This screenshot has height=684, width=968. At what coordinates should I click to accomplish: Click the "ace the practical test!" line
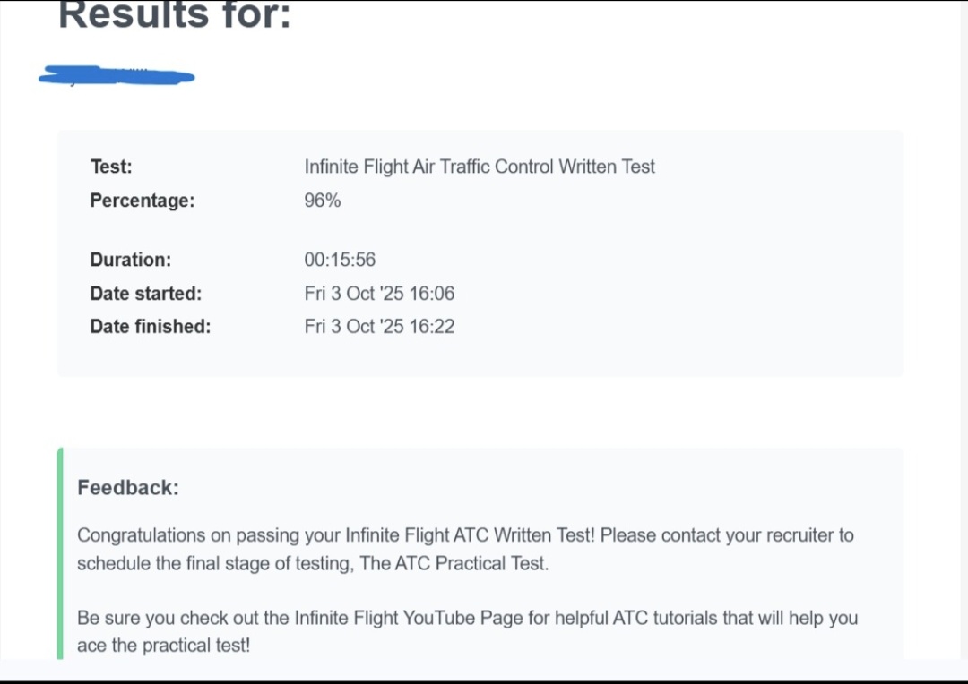click(x=163, y=646)
